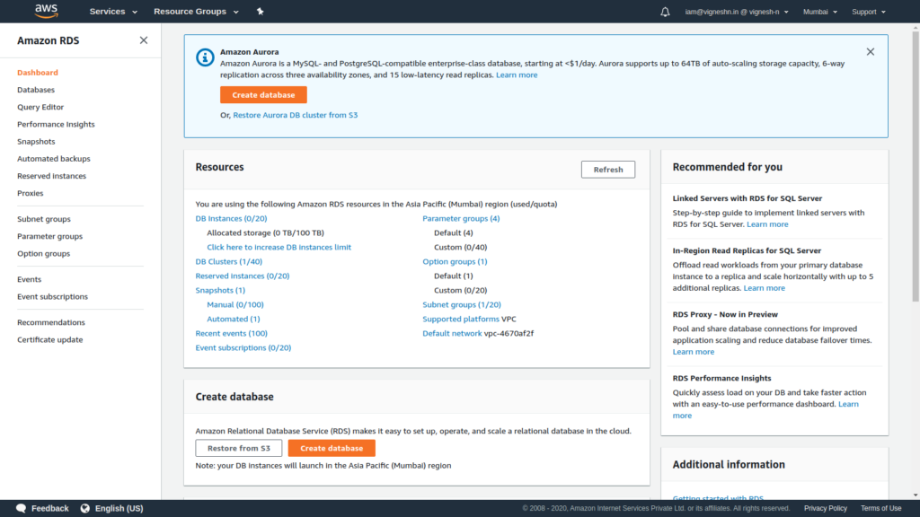Open DB Instances (0/20) link
Screen dimensions: 920x517
pos(231,218)
